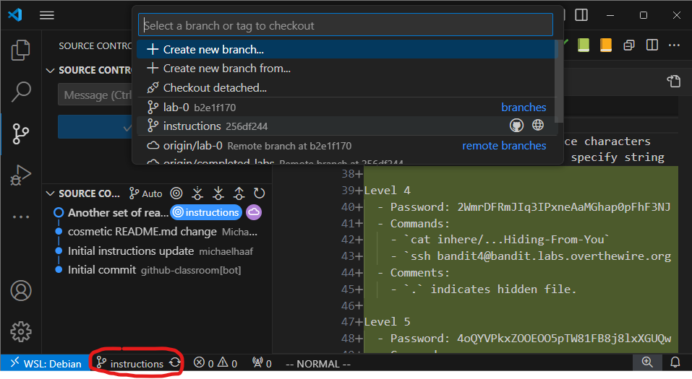Click the Fetch icon in source control graph
Screen dimensions: 692x379
197,193
